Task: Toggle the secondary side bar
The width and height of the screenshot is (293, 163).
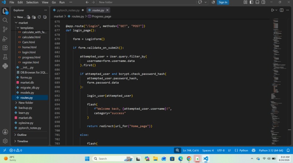Action: [x=263, y=2]
